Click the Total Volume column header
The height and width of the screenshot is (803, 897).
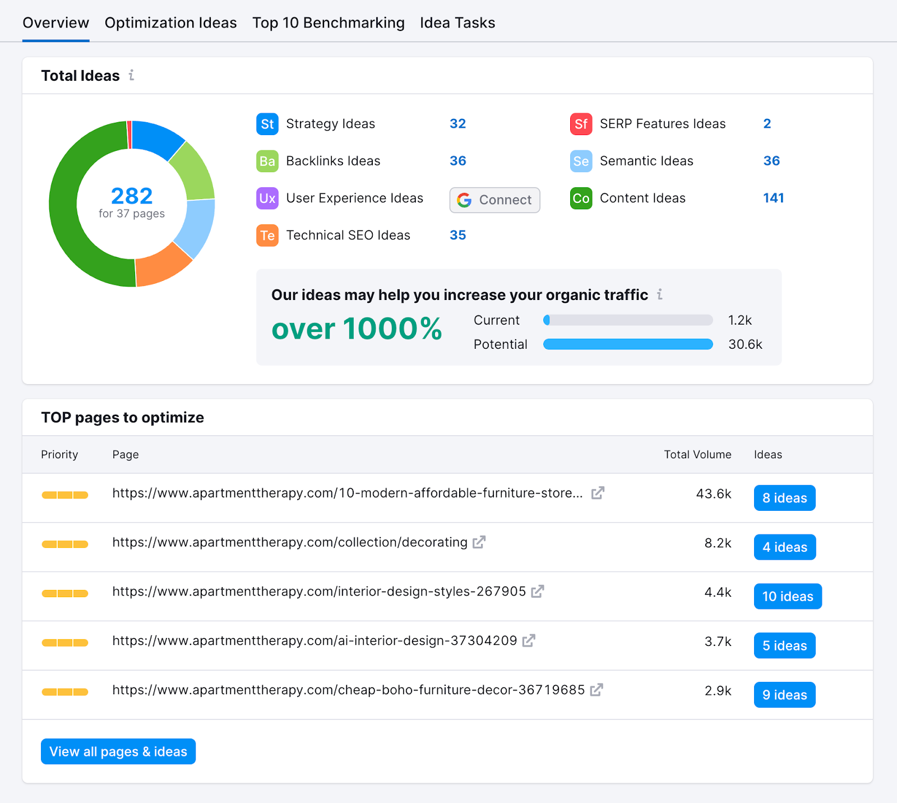tap(697, 455)
